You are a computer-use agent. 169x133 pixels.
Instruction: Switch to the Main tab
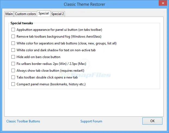[9, 14]
